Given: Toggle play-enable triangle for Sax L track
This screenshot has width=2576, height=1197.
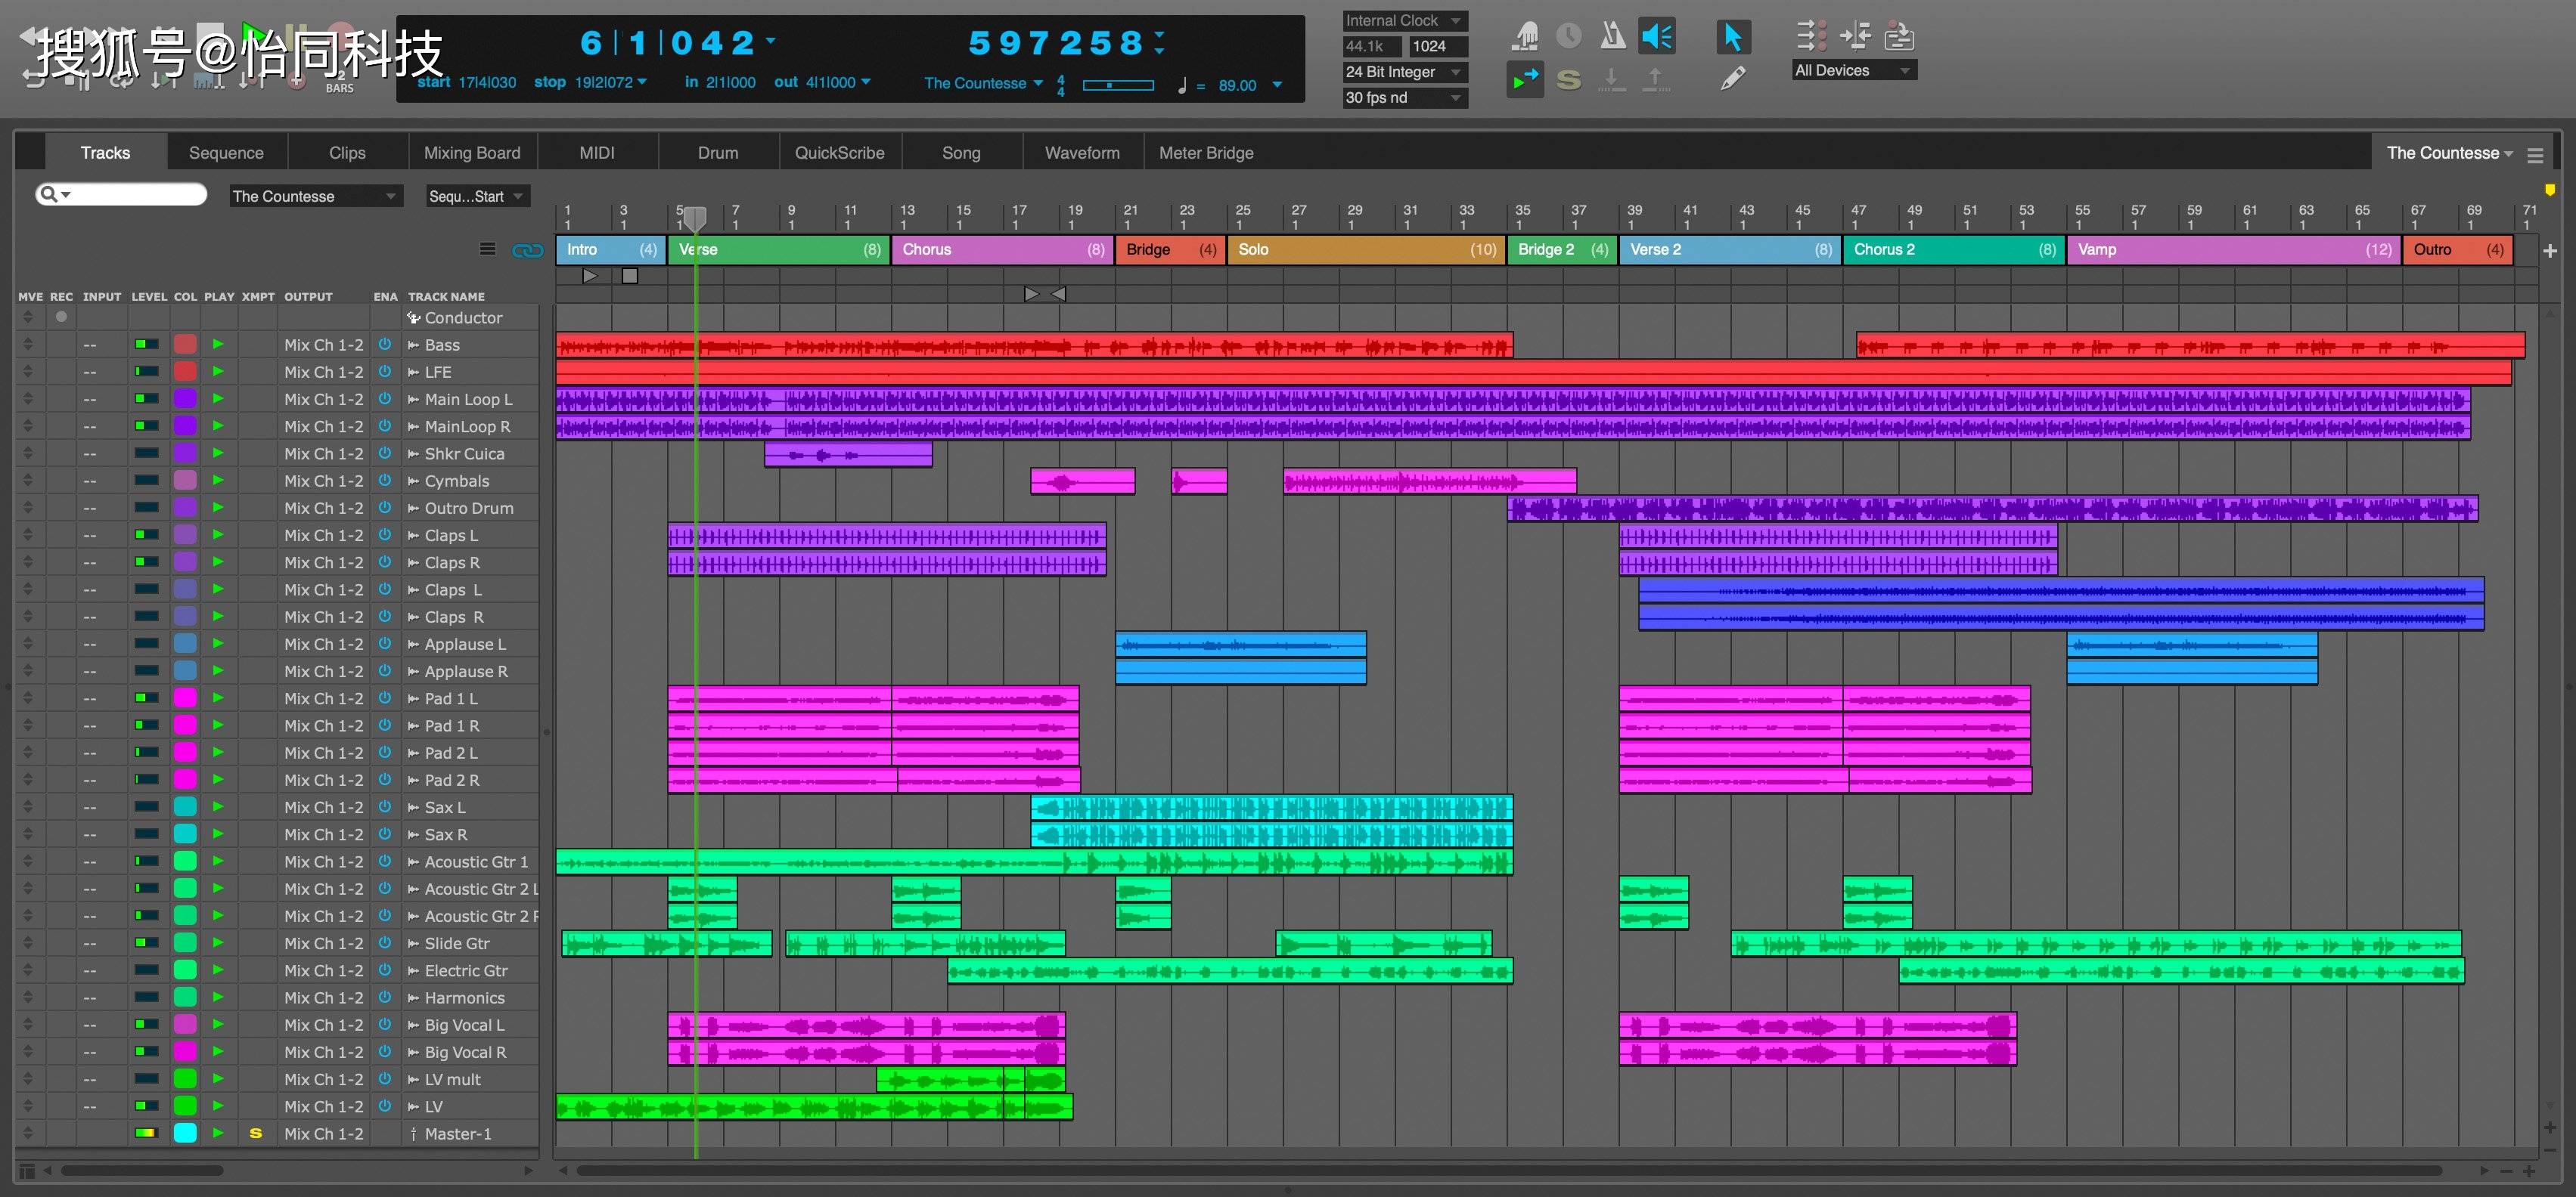Looking at the screenshot, I should pos(218,806).
